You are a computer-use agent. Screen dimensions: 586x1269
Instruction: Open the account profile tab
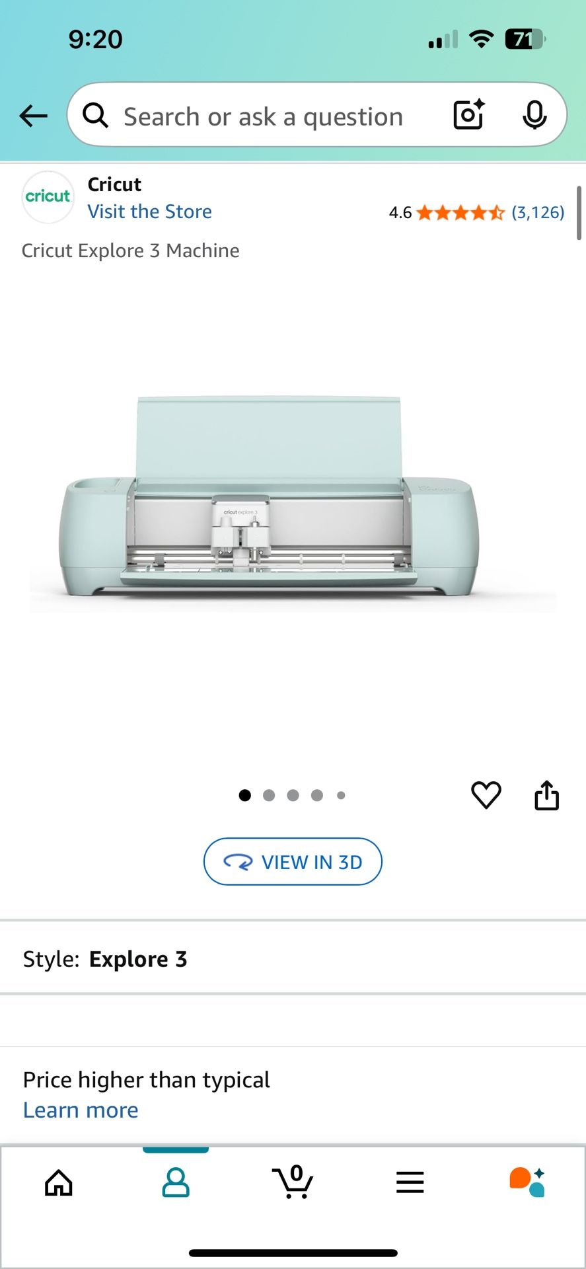point(176,1182)
